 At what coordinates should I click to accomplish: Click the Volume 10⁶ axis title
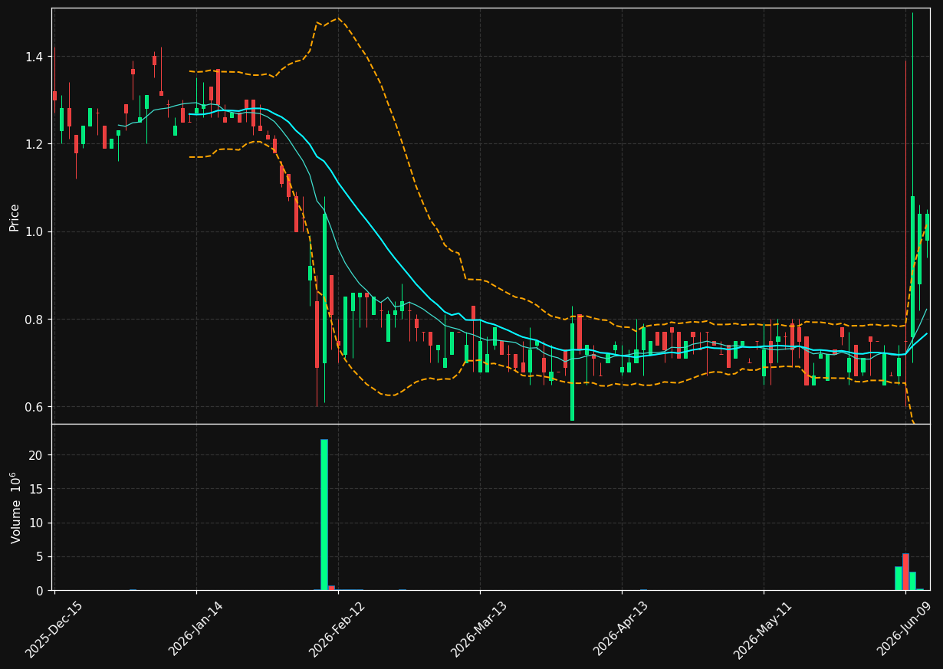tap(15, 507)
